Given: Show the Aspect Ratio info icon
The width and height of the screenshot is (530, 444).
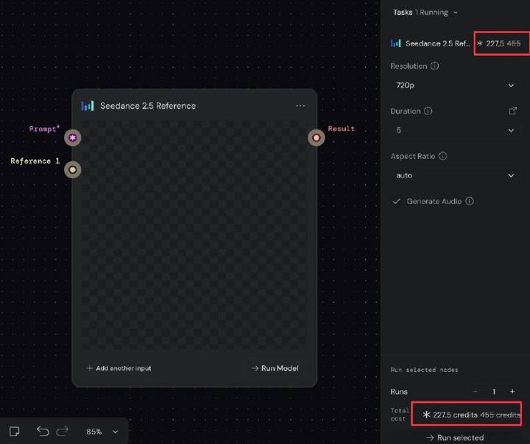Looking at the screenshot, I should tap(443, 156).
